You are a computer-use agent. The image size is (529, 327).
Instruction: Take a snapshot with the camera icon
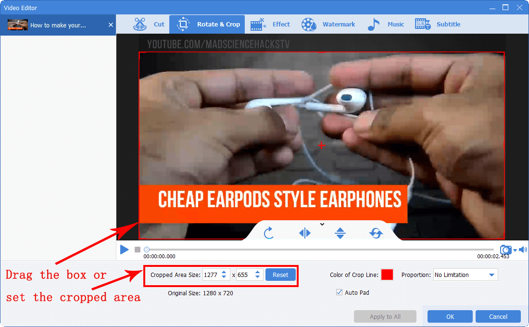point(505,250)
